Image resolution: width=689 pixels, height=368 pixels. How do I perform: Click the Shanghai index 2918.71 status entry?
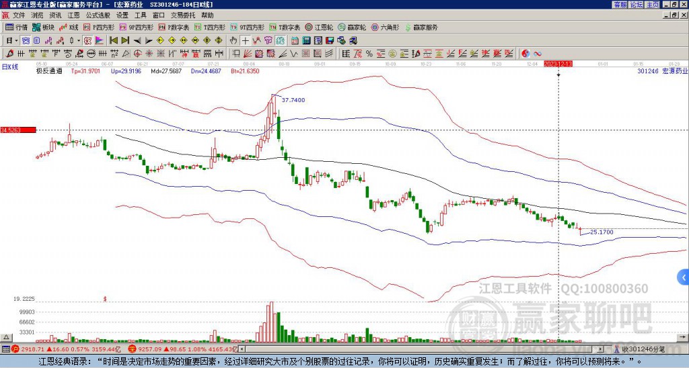pyautogui.click(x=67, y=349)
